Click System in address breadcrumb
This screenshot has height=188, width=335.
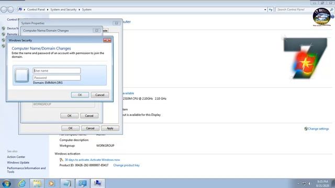pos(87,9)
